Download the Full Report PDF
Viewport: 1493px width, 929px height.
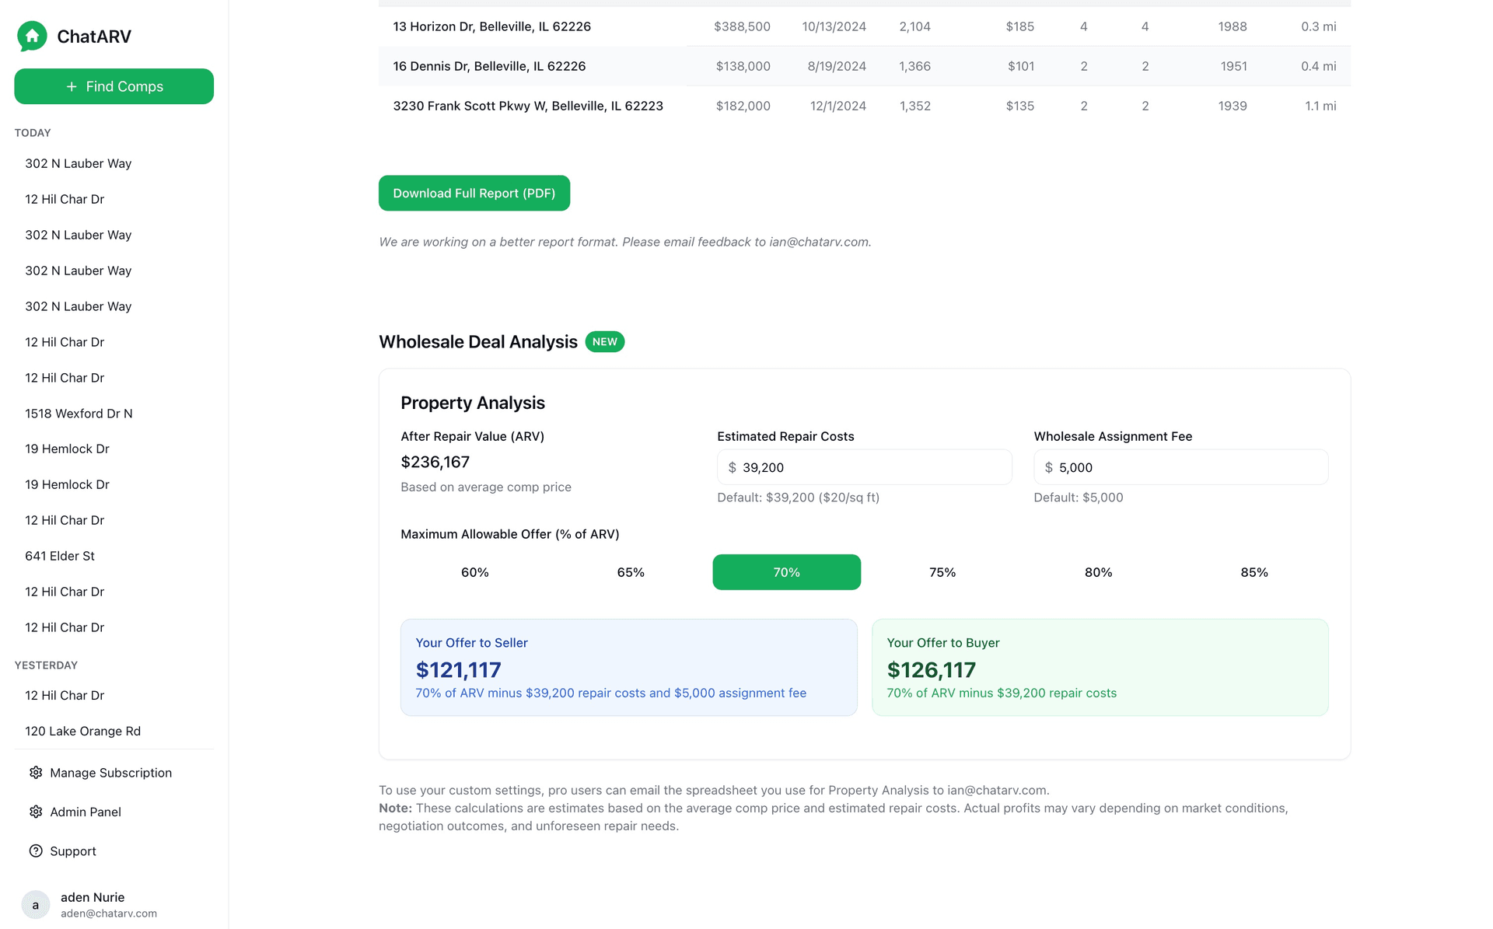(474, 193)
